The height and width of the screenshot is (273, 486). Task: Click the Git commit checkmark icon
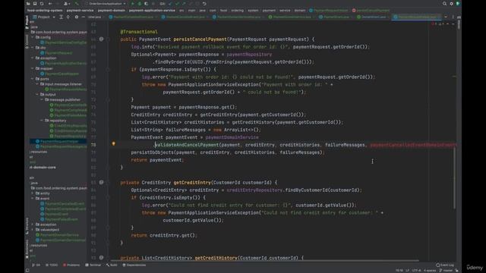pyautogui.click(x=177, y=4)
